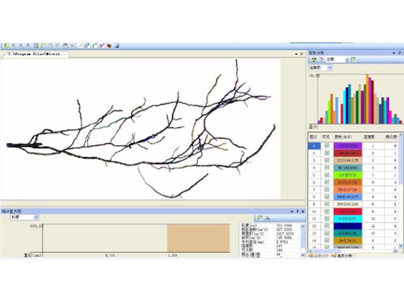Viewport: 404px width, 303px height.
Task: Select the C:\Program Files document tab
Action: (35, 54)
